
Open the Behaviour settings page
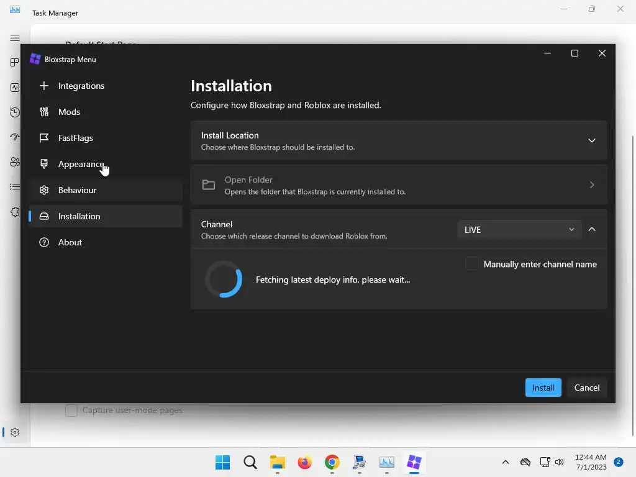click(106, 190)
